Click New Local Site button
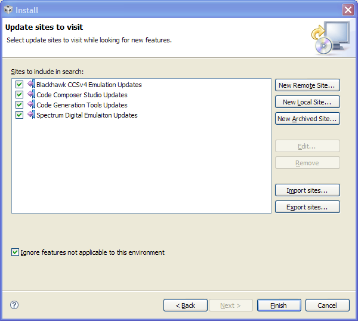 click(307, 102)
